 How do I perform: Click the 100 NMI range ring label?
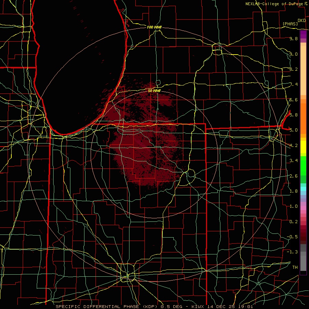point(154,27)
